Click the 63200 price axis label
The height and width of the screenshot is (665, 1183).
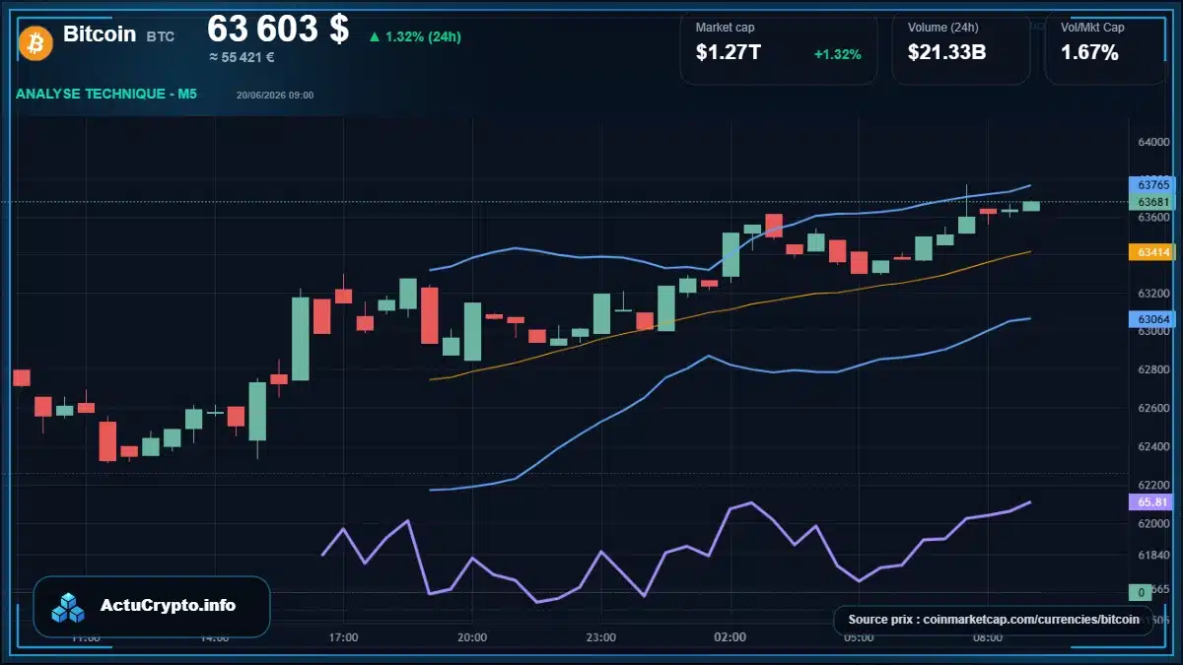(1152, 294)
